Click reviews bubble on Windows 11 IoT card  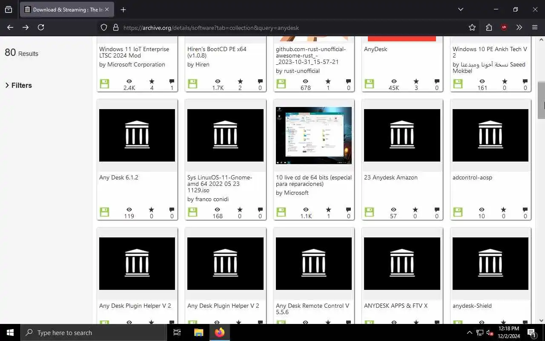(172, 81)
